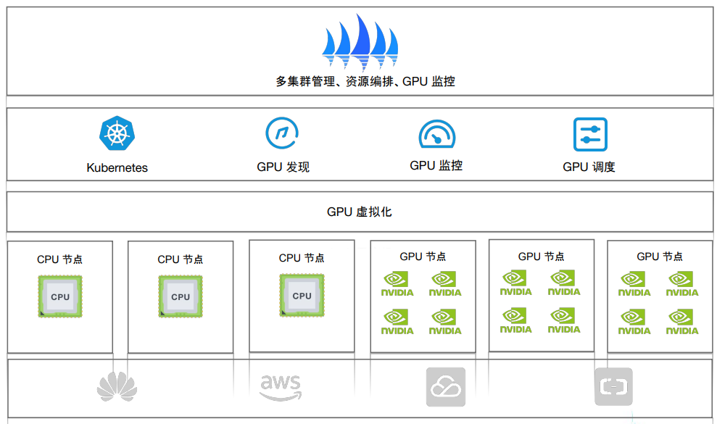Click the CPU chip inside the third CPU 节点

click(302, 296)
